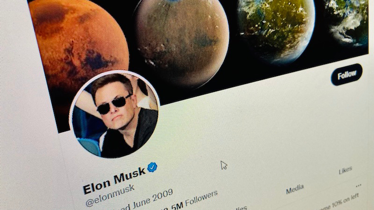This screenshot has width=374, height=210.
Task: Click the sunglasses in the profile photo
Action: tap(114, 105)
